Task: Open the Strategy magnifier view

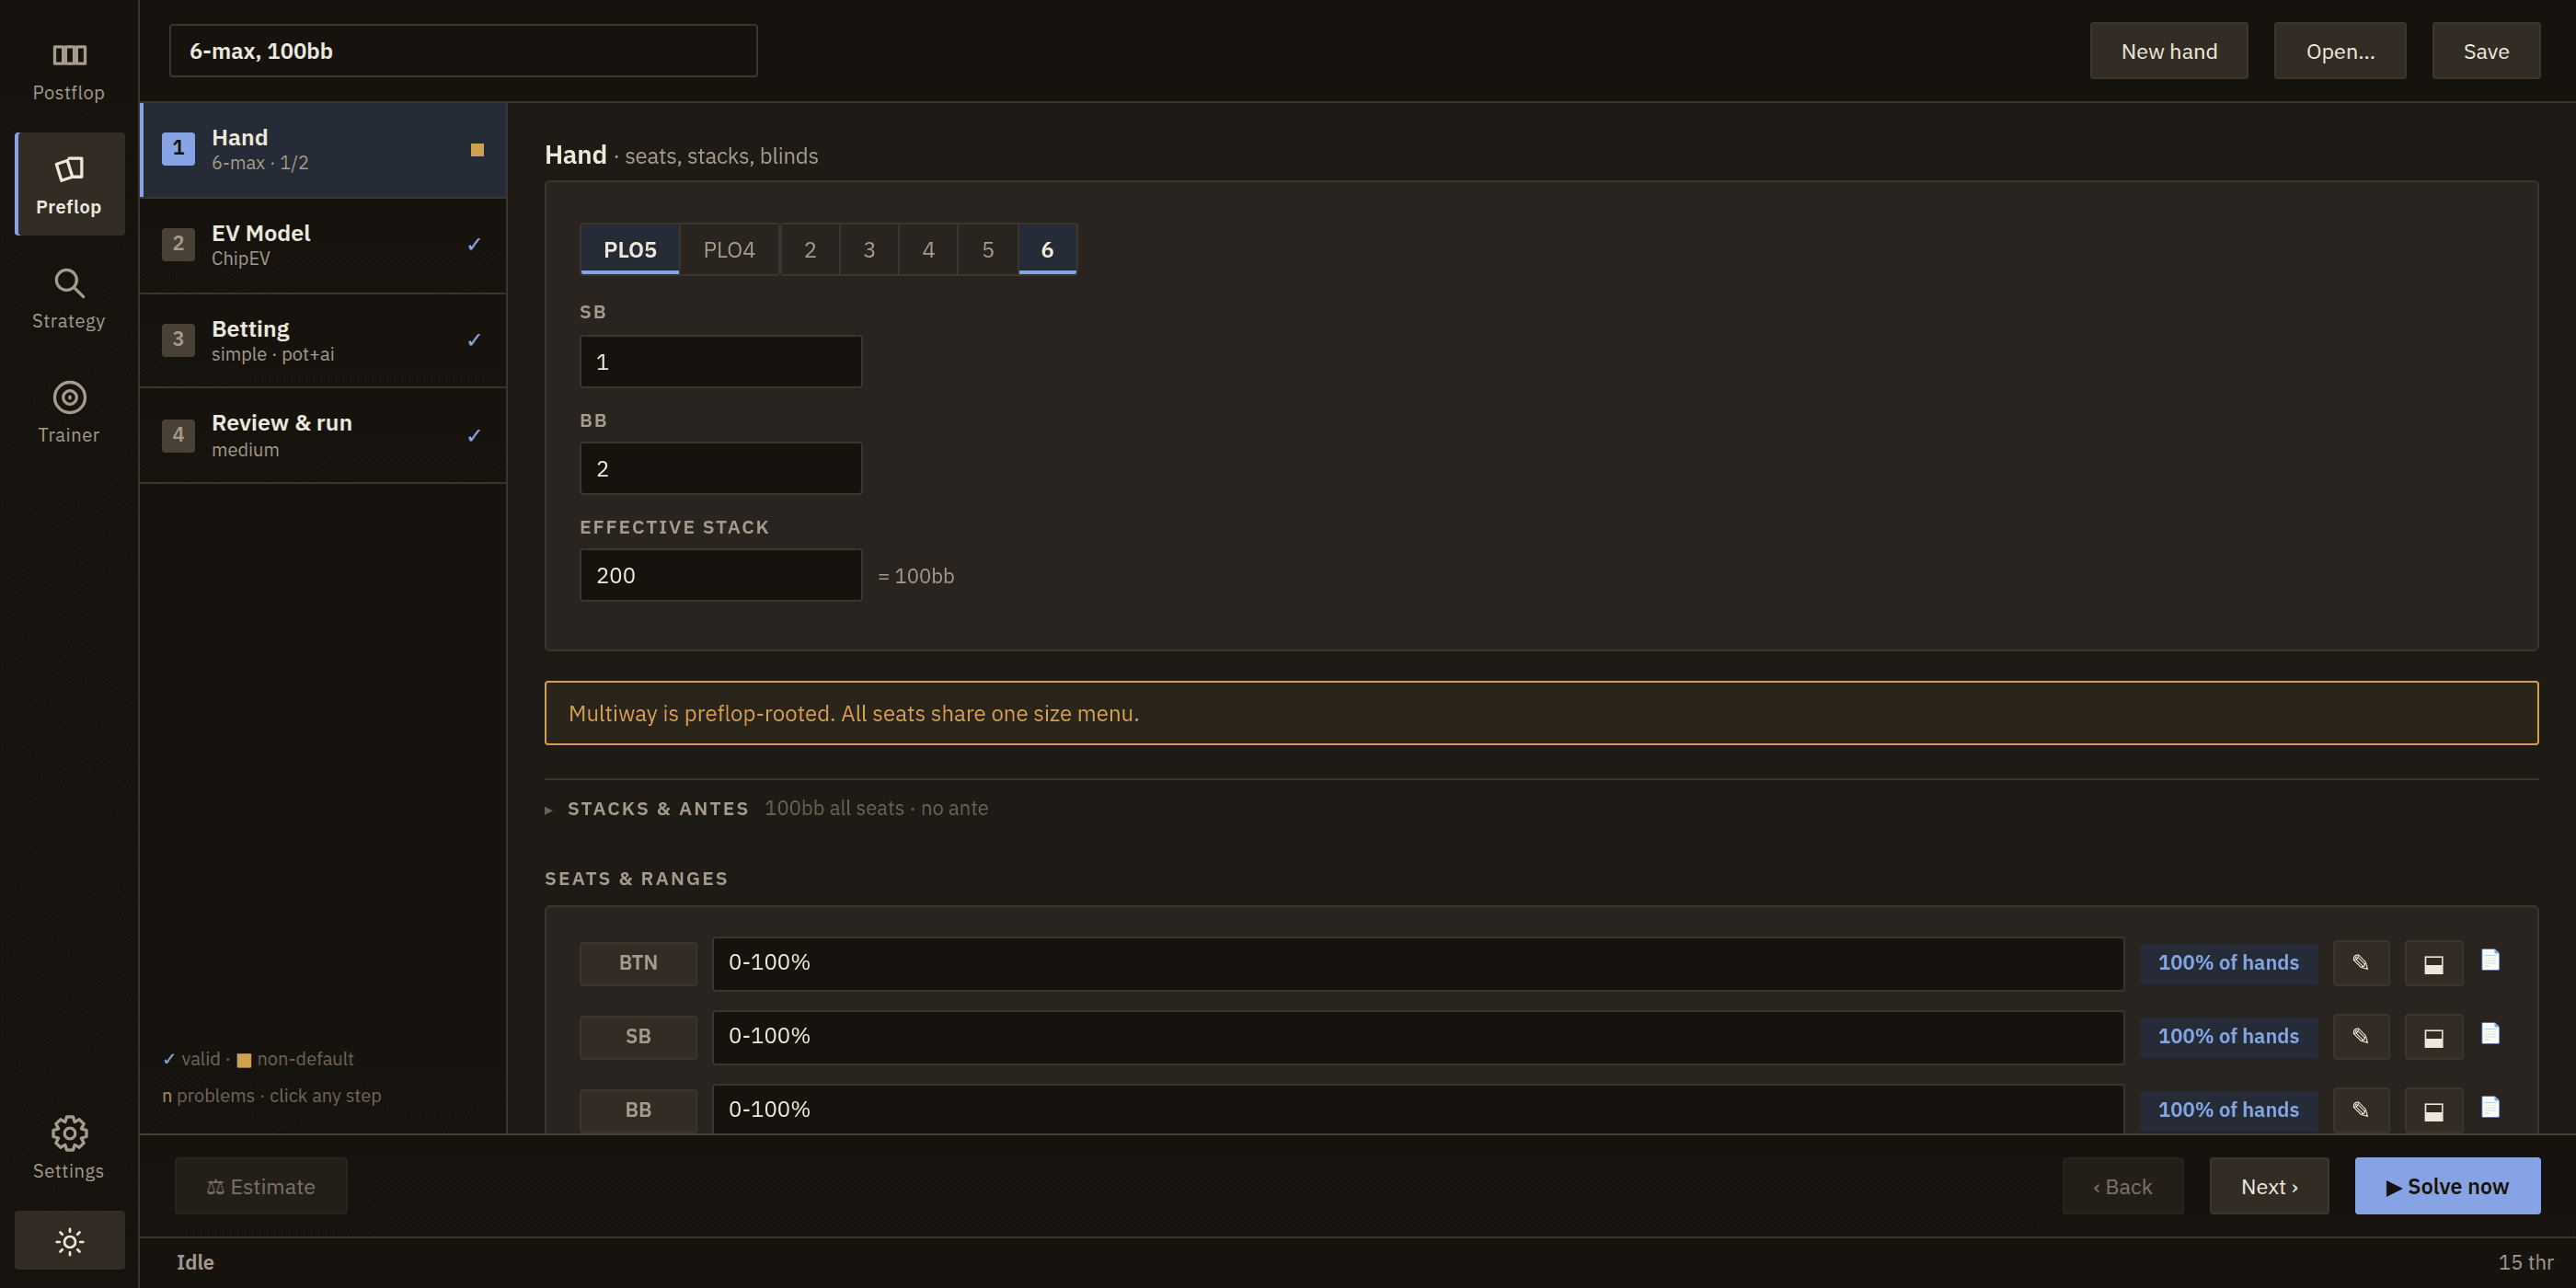Action: [x=69, y=298]
